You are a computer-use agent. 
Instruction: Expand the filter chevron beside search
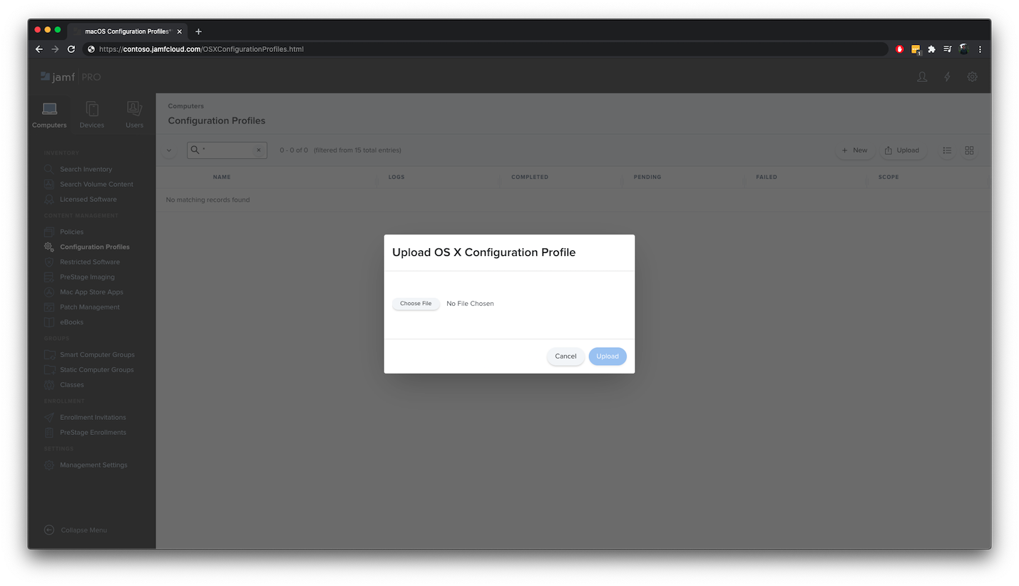tap(169, 150)
